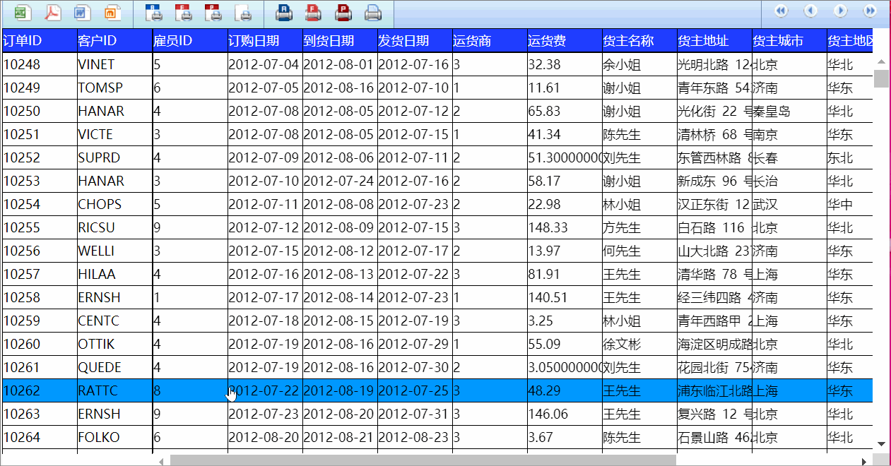Click the 订单ID column header
Image resolution: width=891 pixels, height=466 pixels.
pyautogui.click(x=39, y=41)
